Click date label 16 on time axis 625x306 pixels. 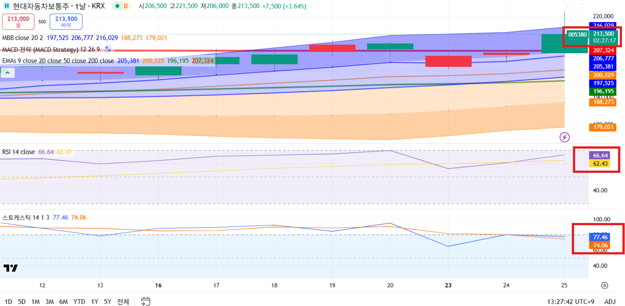pyautogui.click(x=158, y=285)
